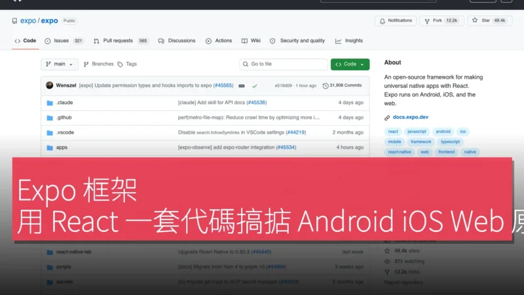View Tags list
Screen dimensions: 524x295
127,64
